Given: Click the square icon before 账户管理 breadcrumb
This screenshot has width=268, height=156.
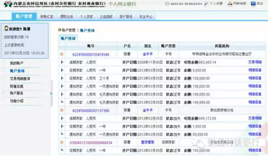Looking at the screenshot, I should [59, 30].
